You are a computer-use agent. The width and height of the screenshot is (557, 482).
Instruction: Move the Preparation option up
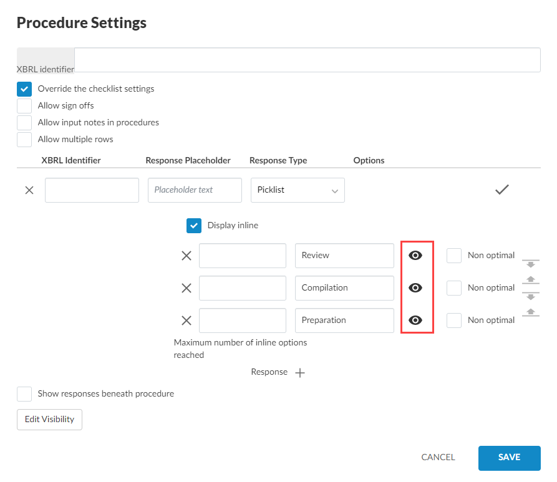530,312
